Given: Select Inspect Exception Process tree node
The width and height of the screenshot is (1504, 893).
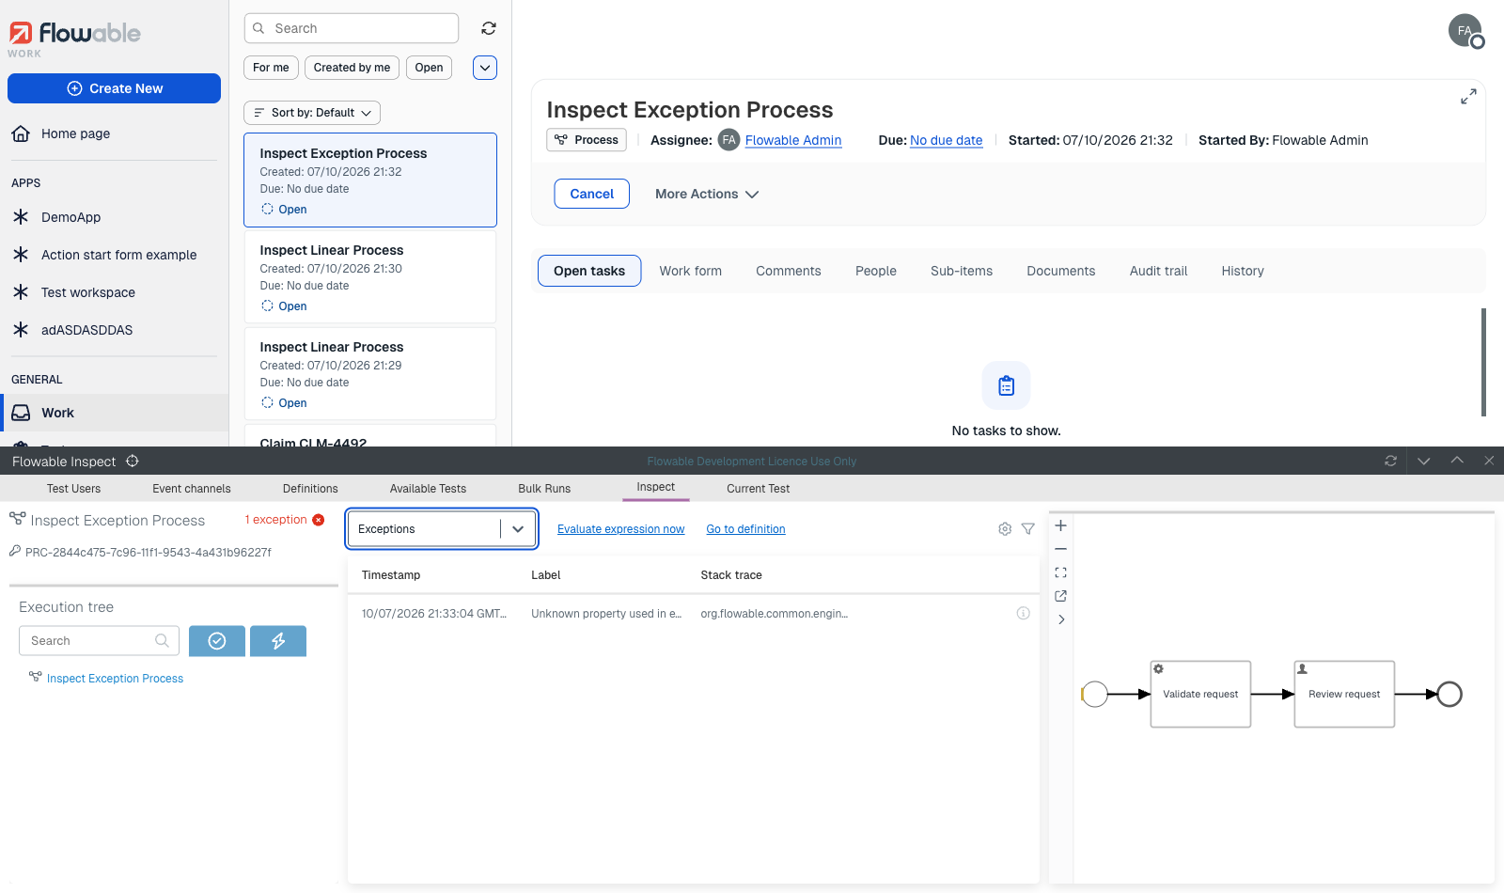Looking at the screenshot, I should 115,679.
